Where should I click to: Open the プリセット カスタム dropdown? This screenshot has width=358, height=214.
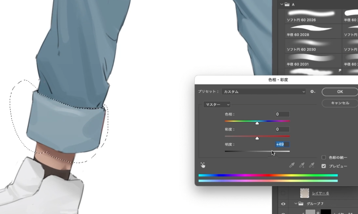point(264,92)
